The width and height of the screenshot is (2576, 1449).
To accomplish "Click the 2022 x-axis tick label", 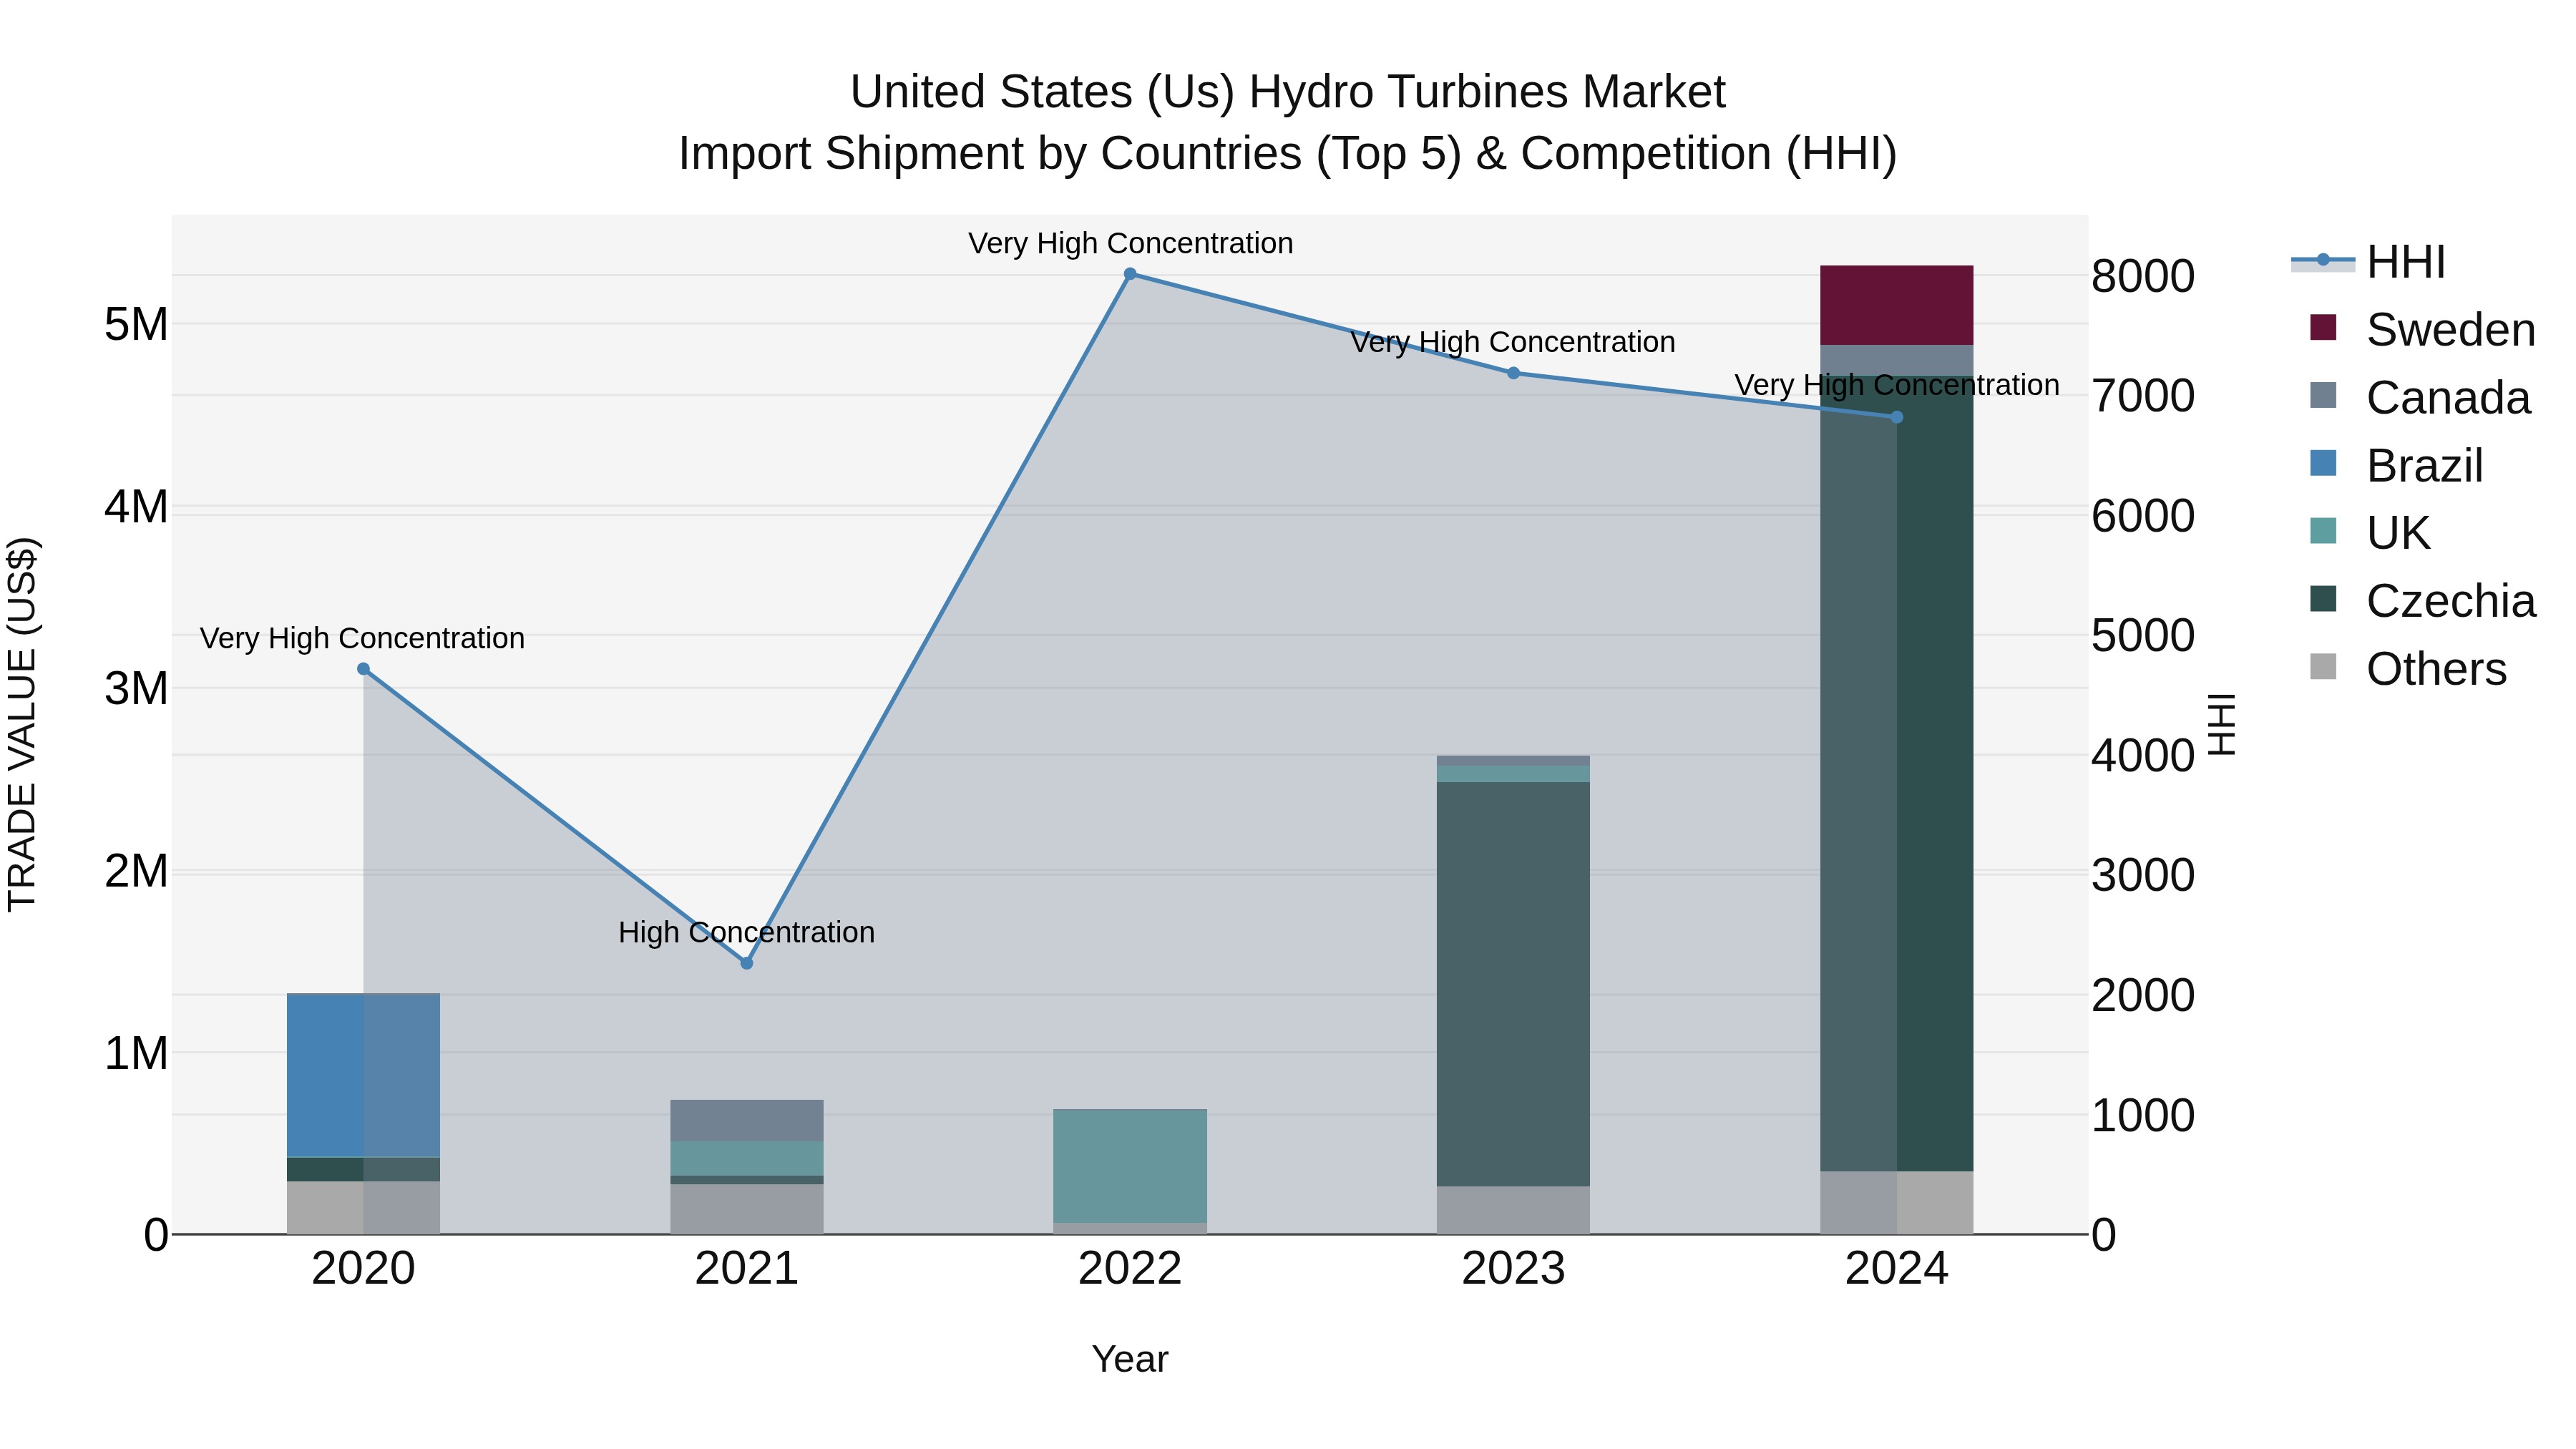I will (x=1130, y=1269).
